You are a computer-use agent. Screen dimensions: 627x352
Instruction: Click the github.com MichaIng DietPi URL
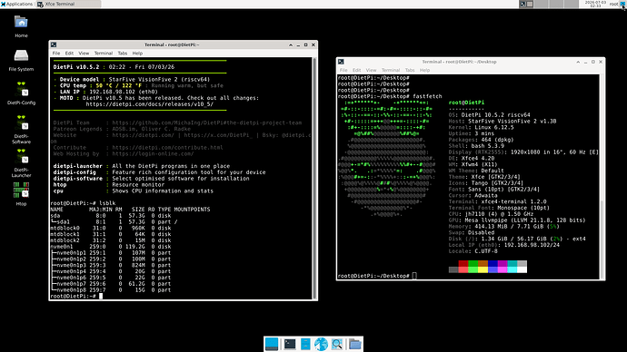pos(207,122)
